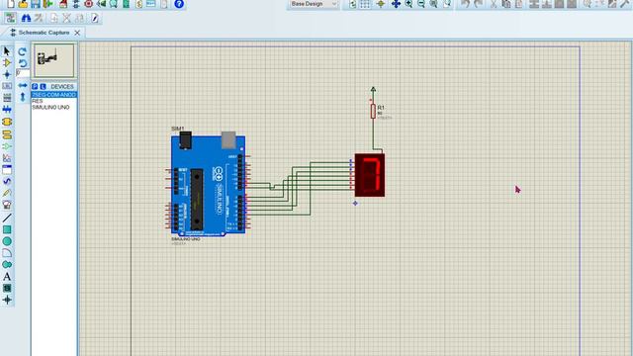Viewport: 633px width, 356px height.
Task: Open Terminals mode in left toolbar
Action: pyautogui.click(x=7, y=134)
